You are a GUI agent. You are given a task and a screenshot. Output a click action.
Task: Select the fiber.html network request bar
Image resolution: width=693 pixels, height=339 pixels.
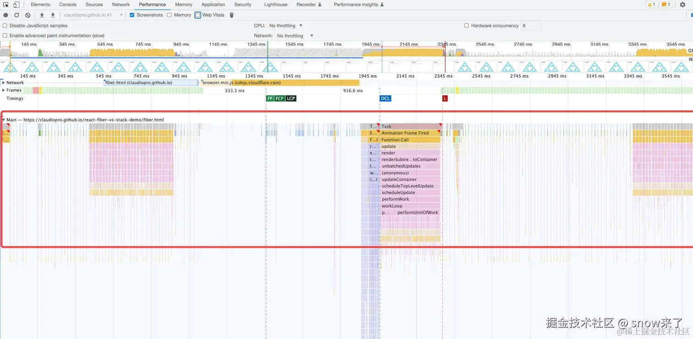151,83
